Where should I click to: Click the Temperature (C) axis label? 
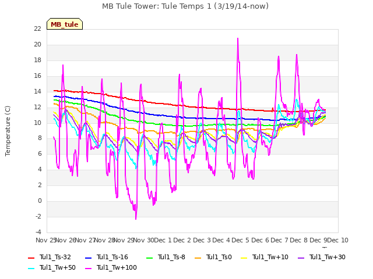8,131
